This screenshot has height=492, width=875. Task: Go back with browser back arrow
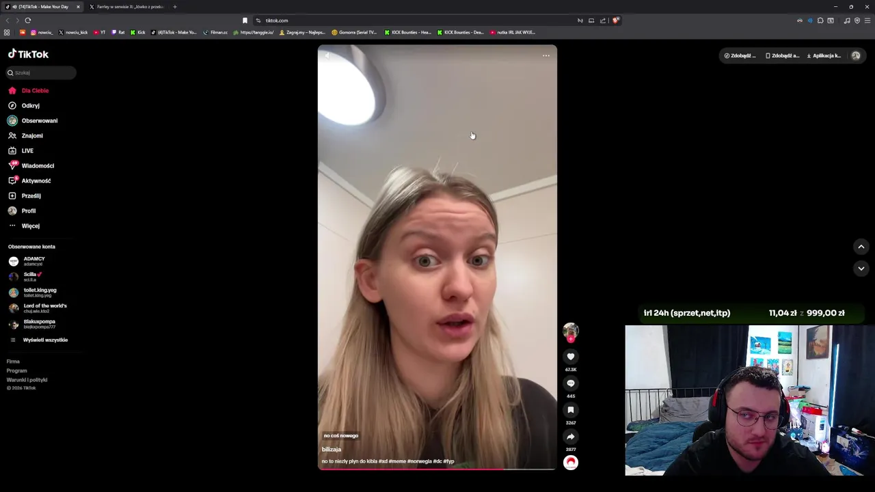(x=8, y=20)
